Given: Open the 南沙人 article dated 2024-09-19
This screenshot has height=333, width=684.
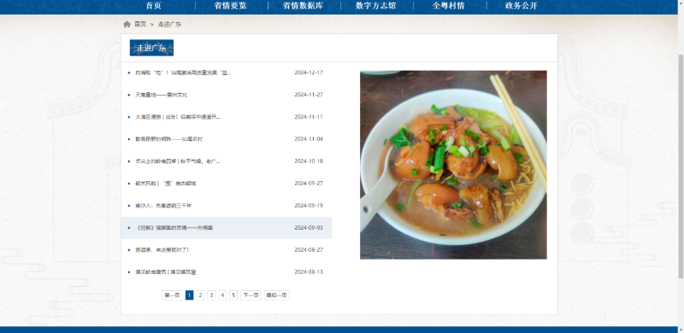Looking at the screenshot, I should point(163,206).
